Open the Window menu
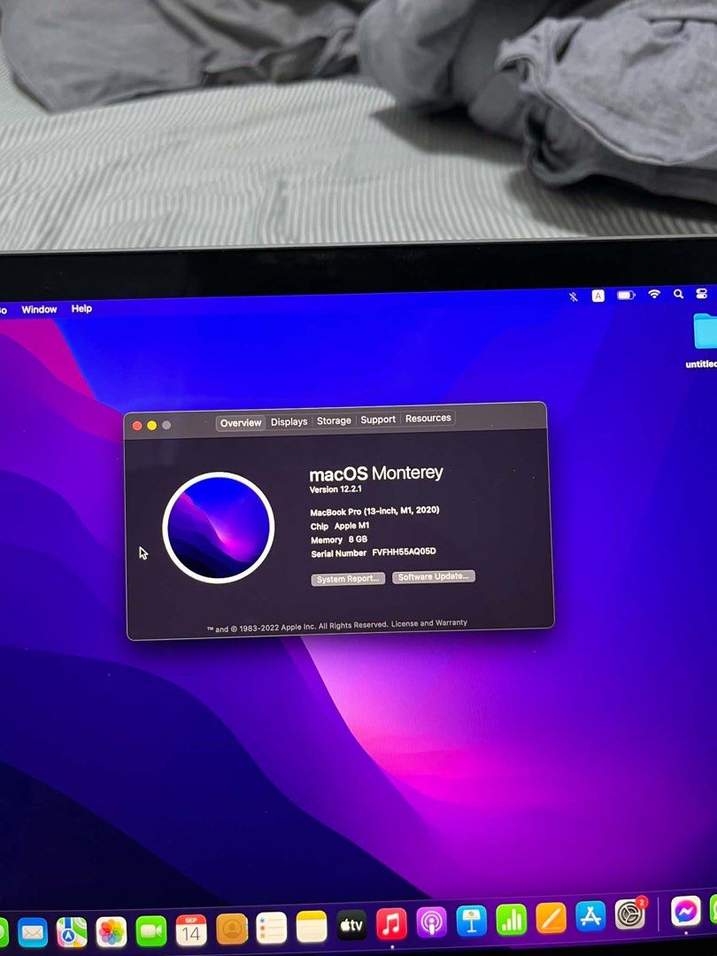 [39, 310]
